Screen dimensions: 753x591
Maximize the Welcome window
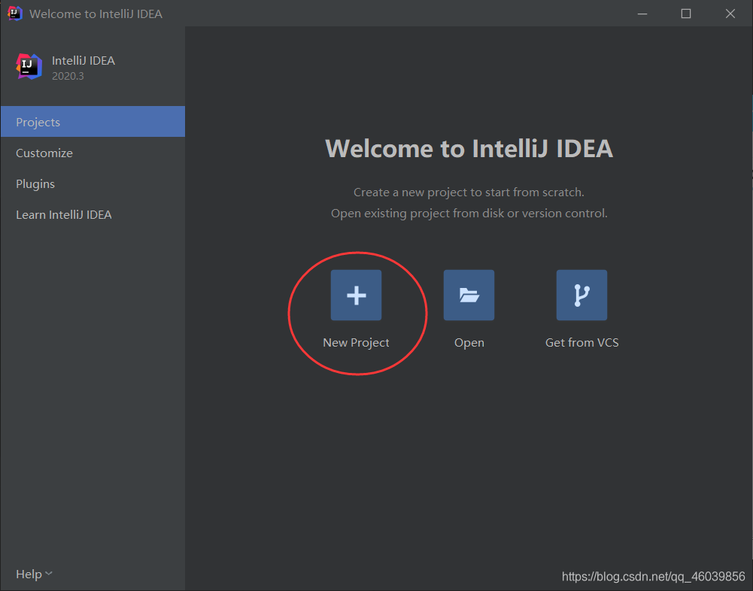(686, 14)
